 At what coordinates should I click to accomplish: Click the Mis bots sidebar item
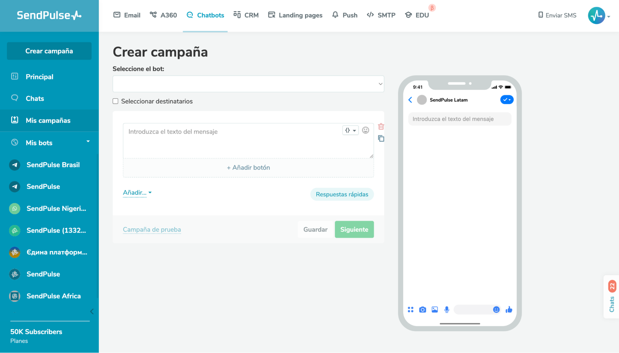coord(39,143)
